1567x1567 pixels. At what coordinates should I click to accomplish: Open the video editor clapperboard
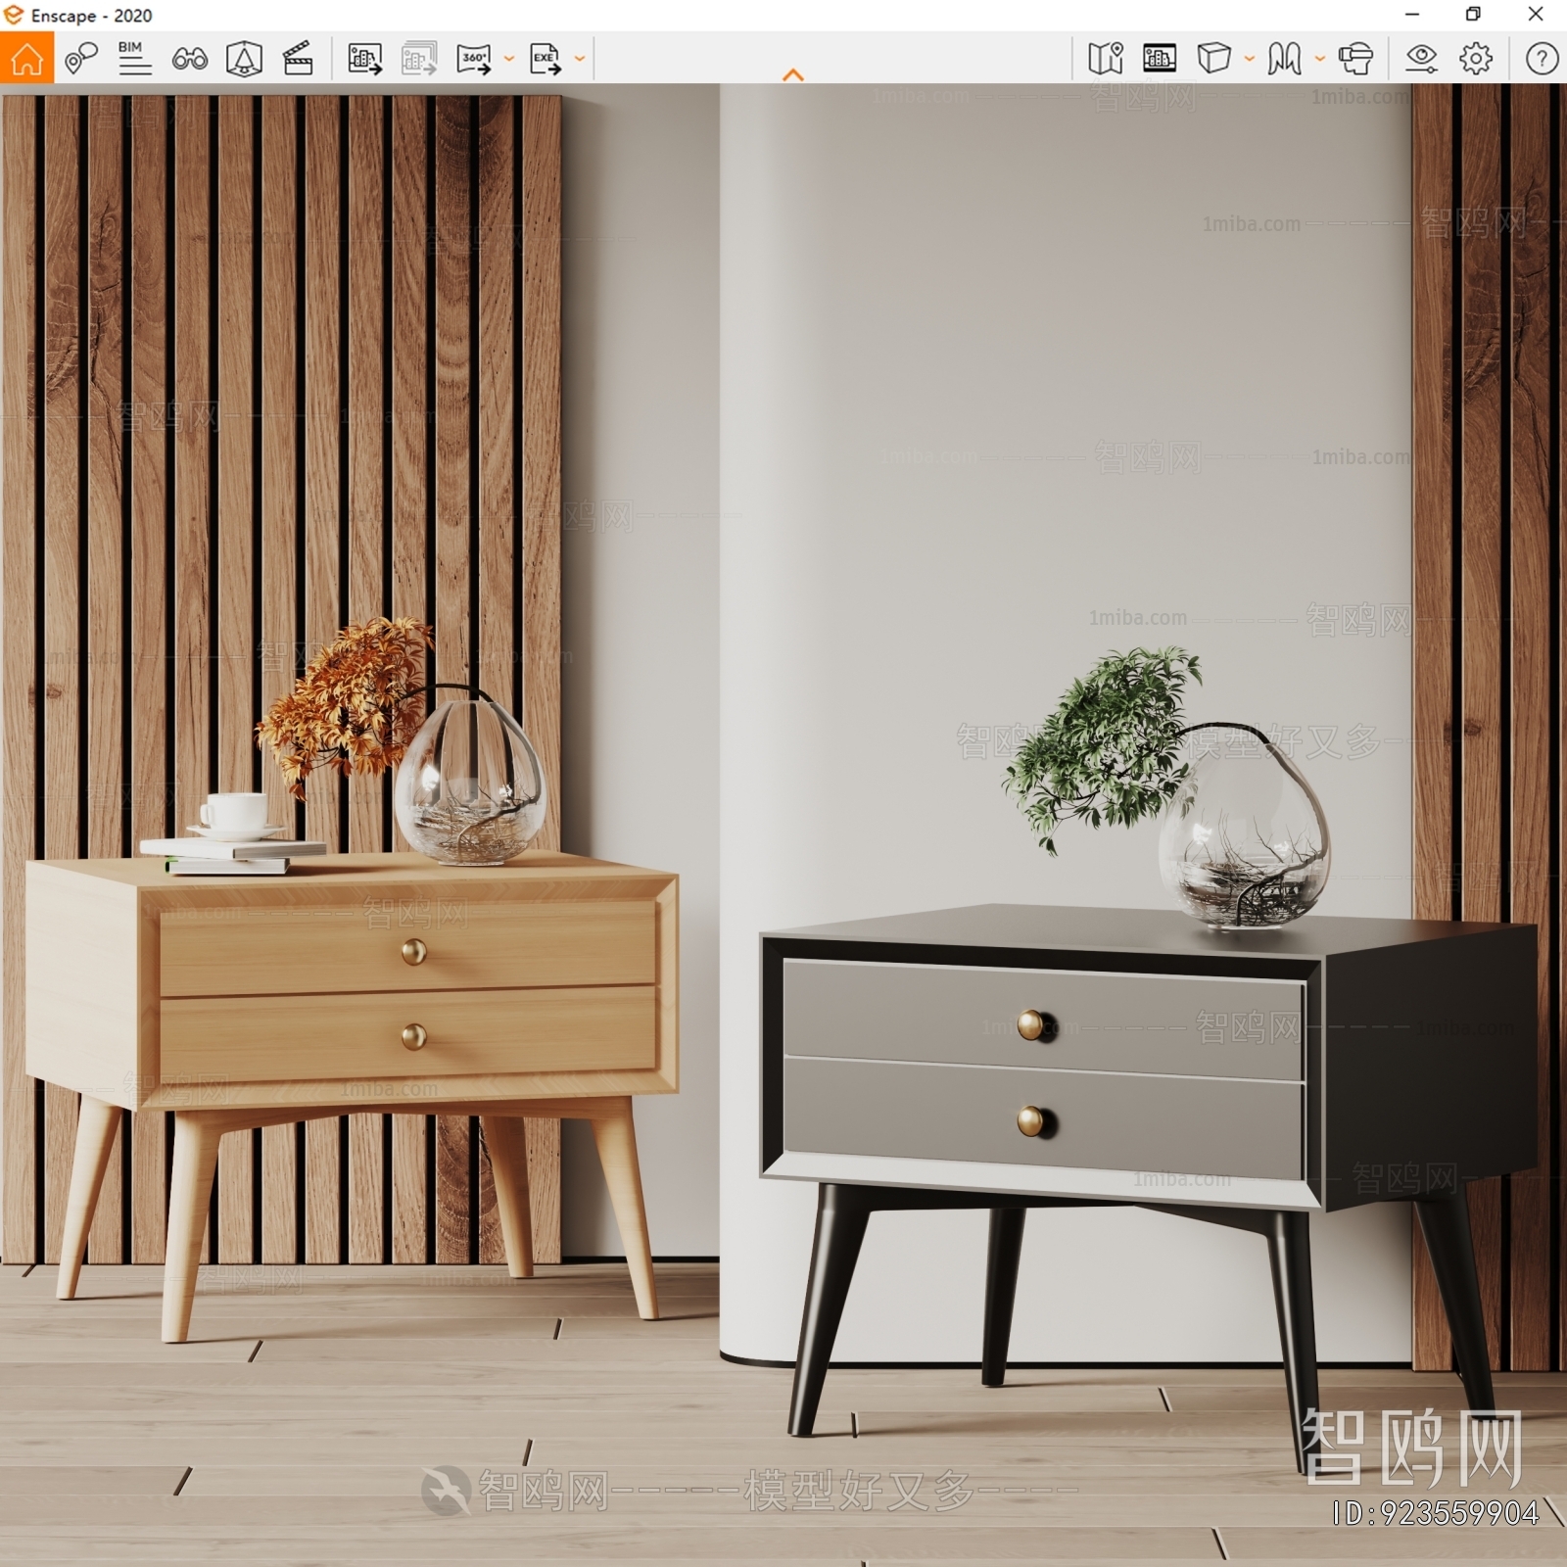click(x=298, y=59)
